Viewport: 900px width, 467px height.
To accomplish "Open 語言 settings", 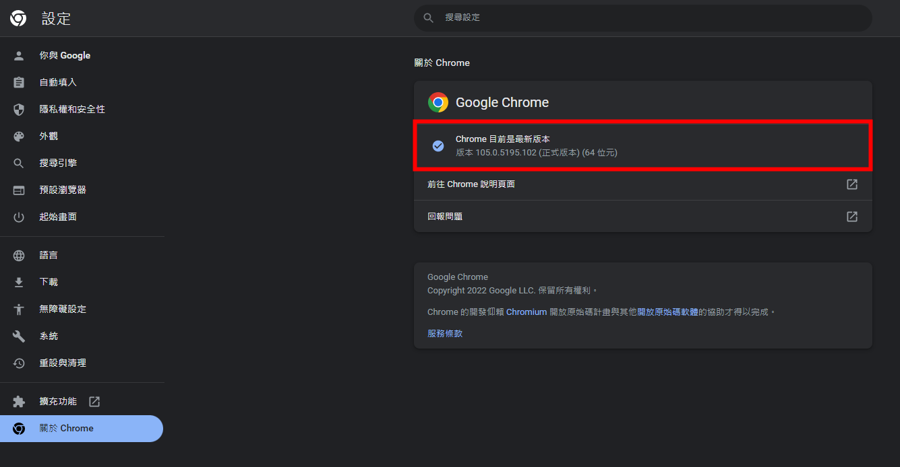I will (x=82, y=256).
